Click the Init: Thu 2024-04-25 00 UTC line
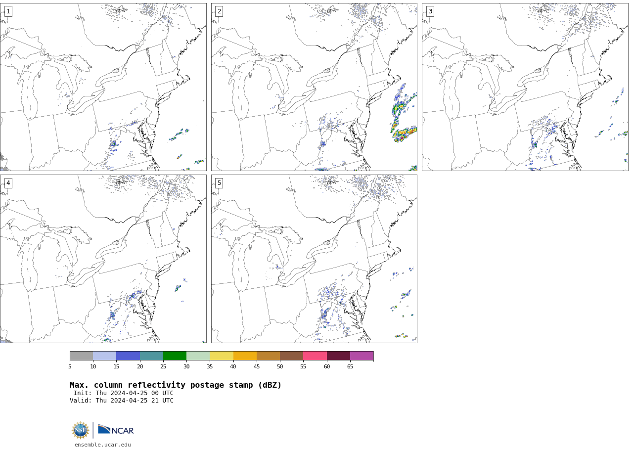The height and width of the screenshot is (450, 633). point(124,393)
